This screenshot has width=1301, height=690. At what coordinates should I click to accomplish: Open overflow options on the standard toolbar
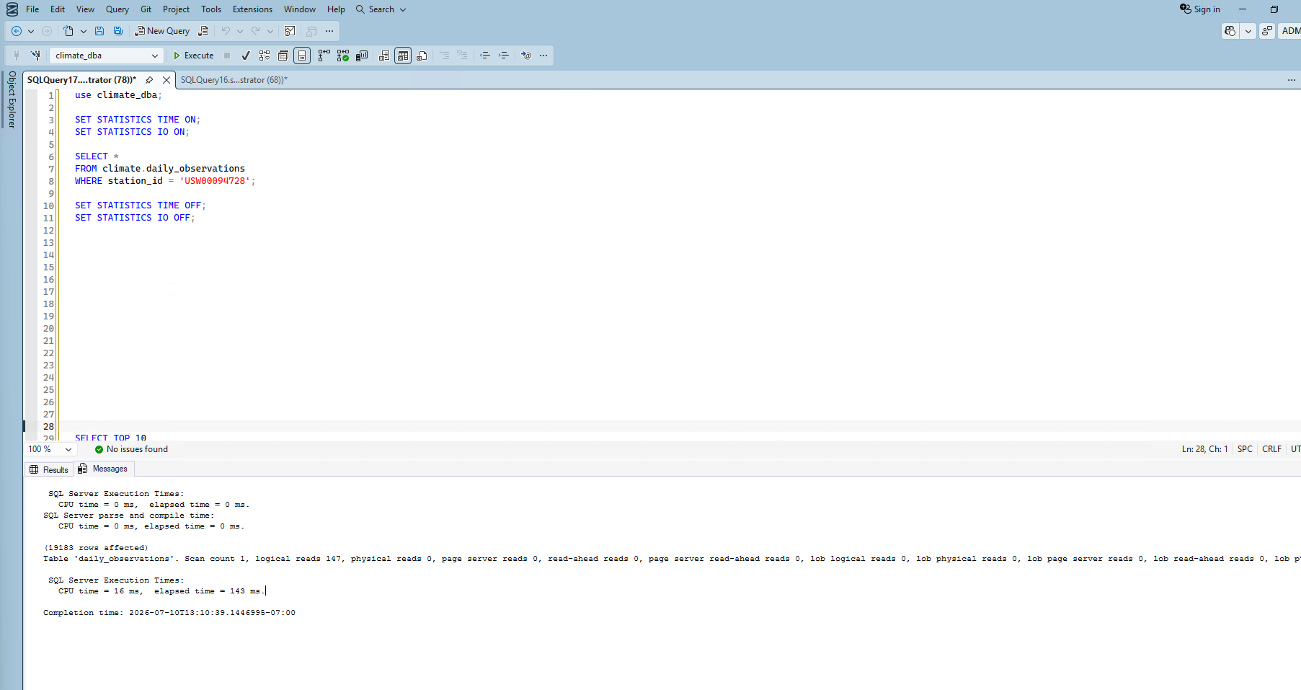[329, 31]
